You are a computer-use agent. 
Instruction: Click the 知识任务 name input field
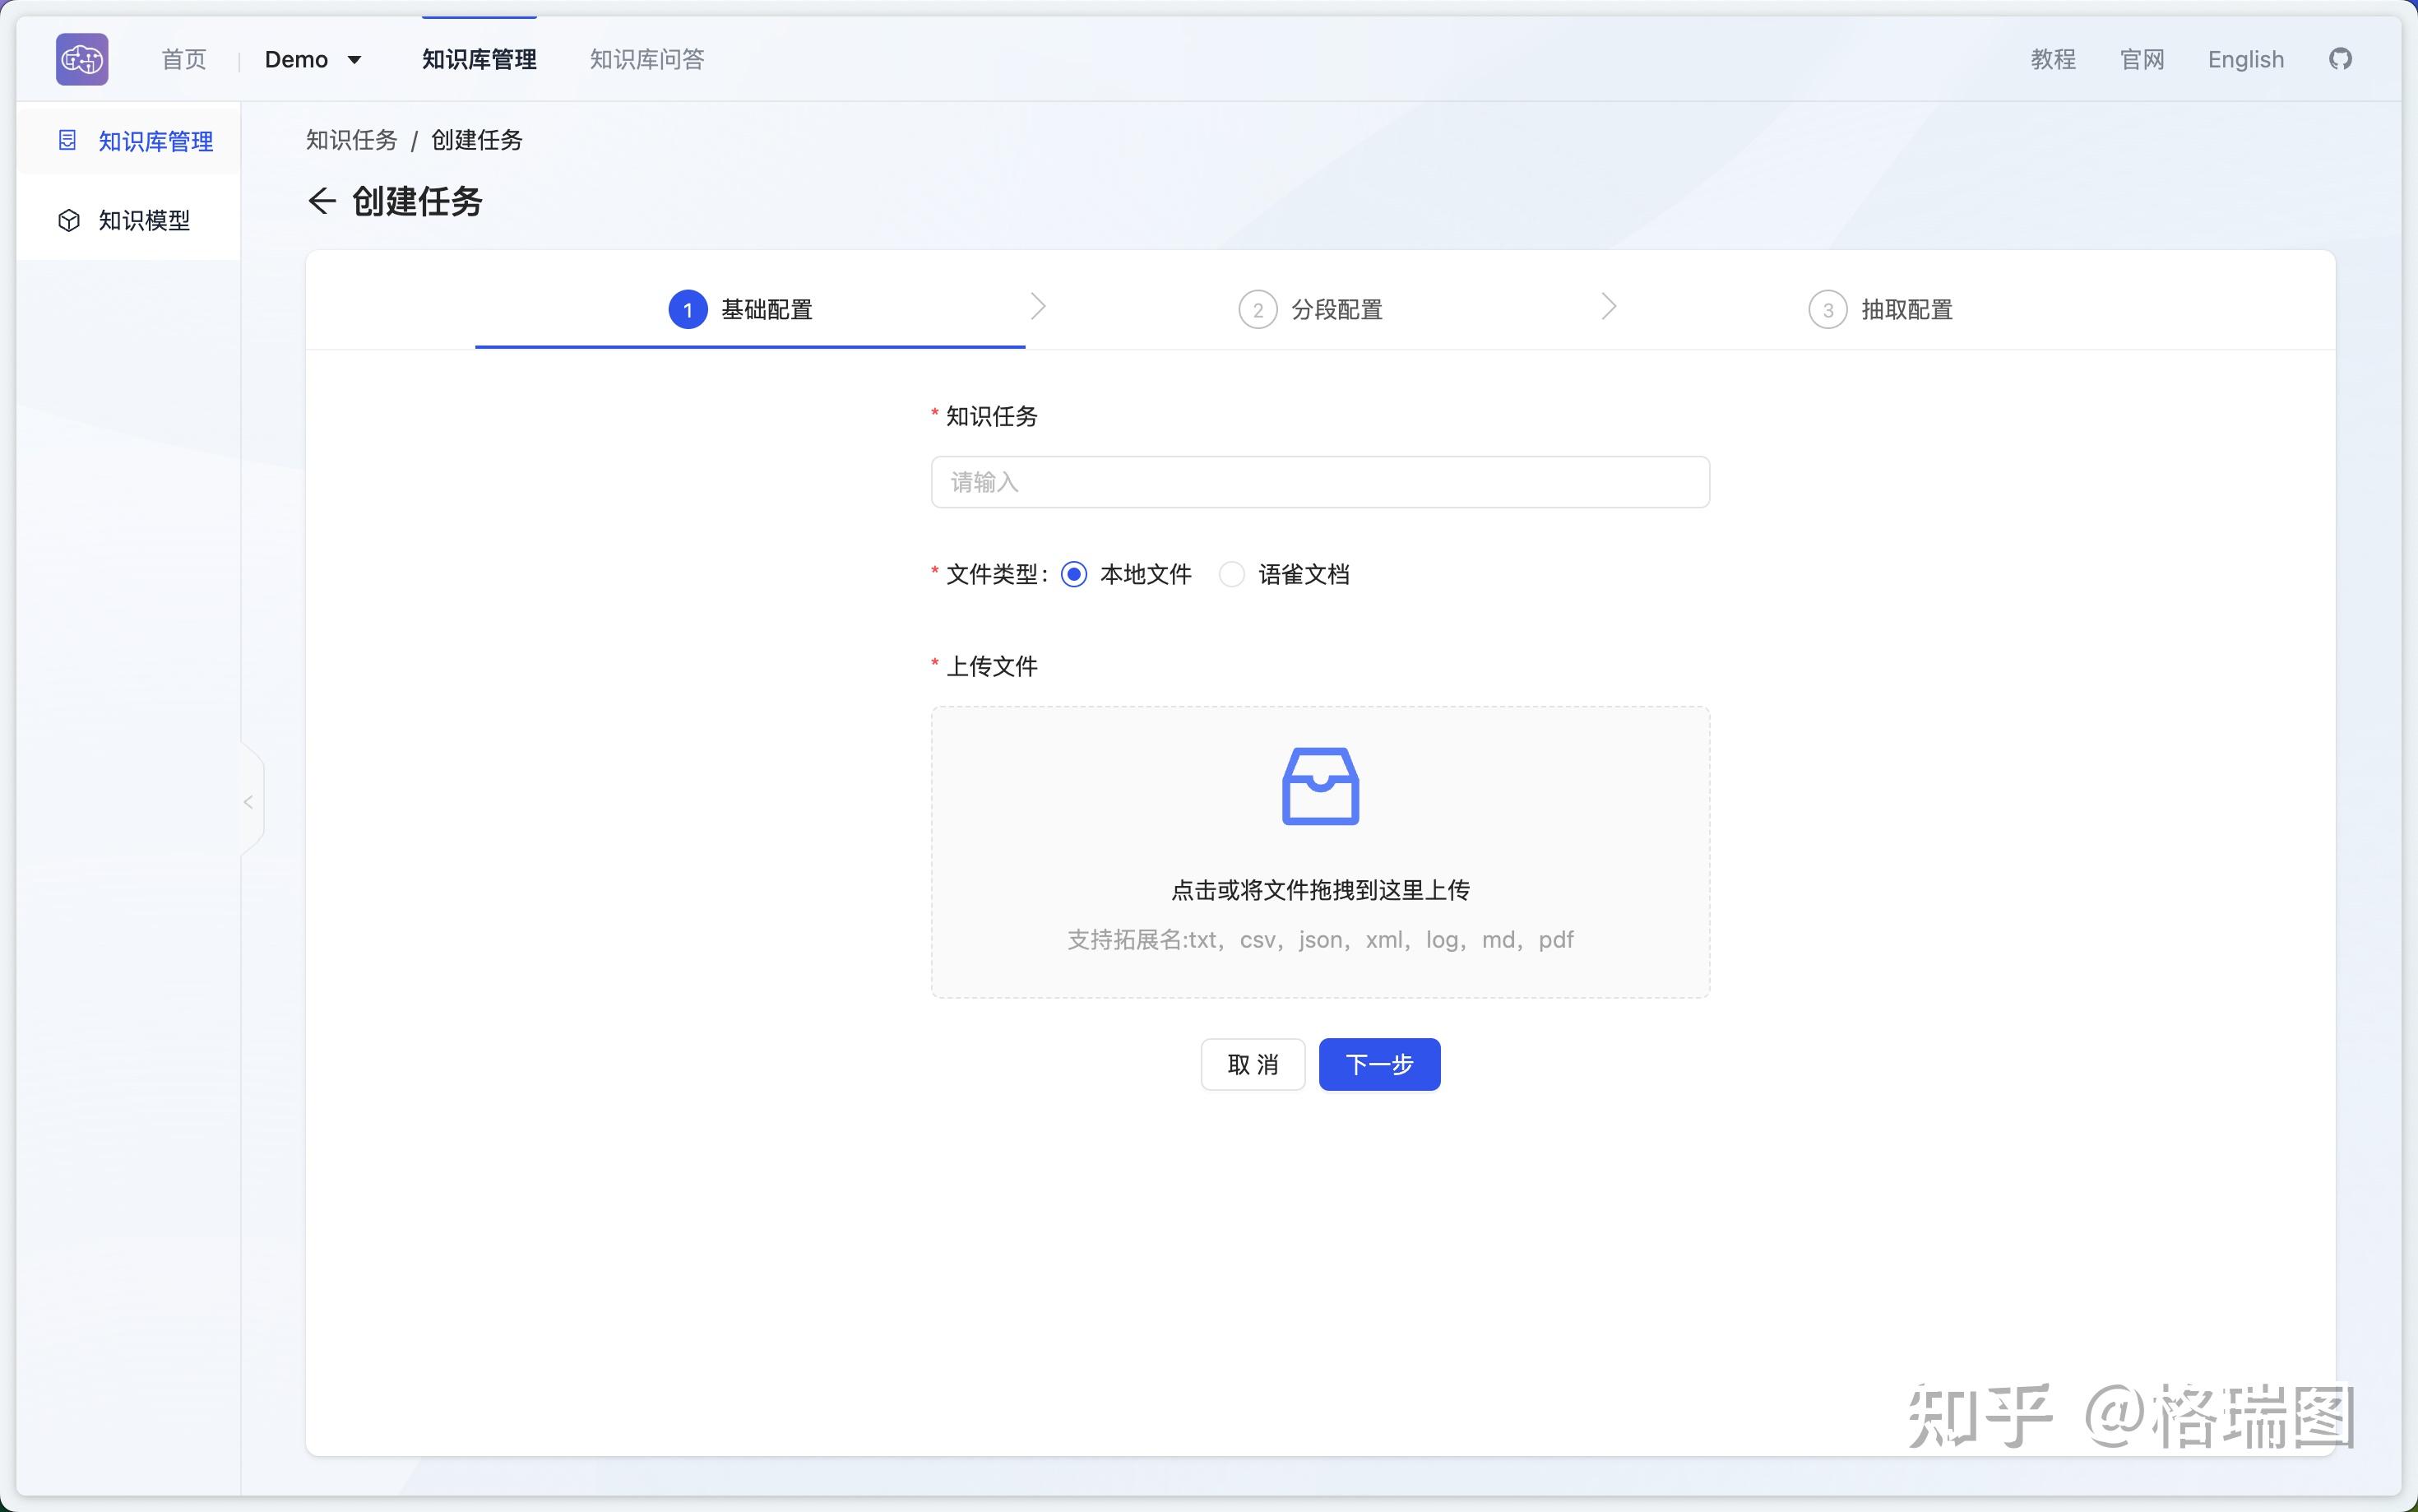tap(1318, 481)
